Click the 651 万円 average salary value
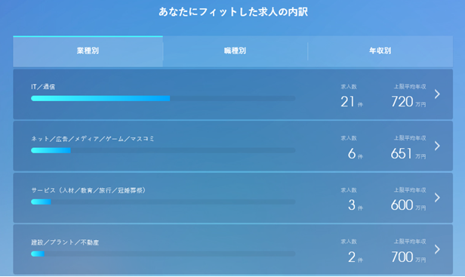Viewport: 465px width, 277px height. (408, 154)
